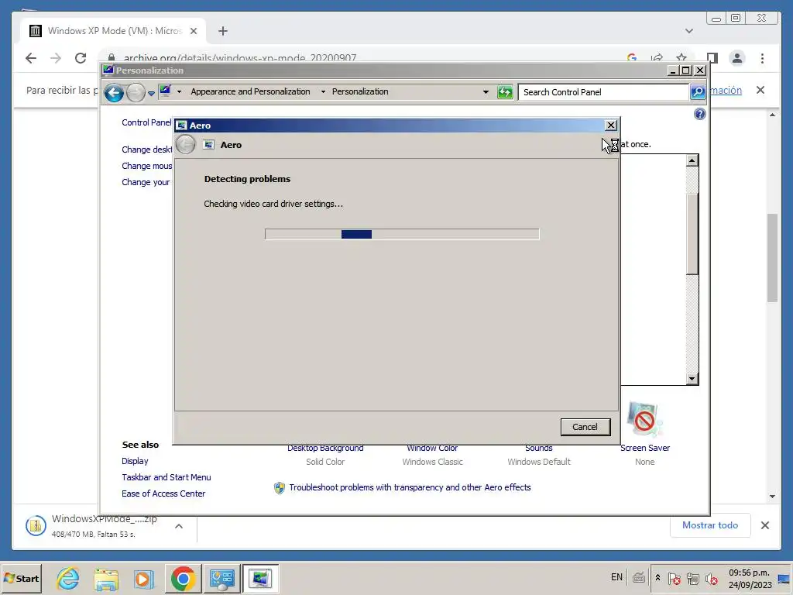This screenshot has height=595, width=793.
Task: Click volume muted tray icon
Action: pyautogui.click(x=712, y=578)
